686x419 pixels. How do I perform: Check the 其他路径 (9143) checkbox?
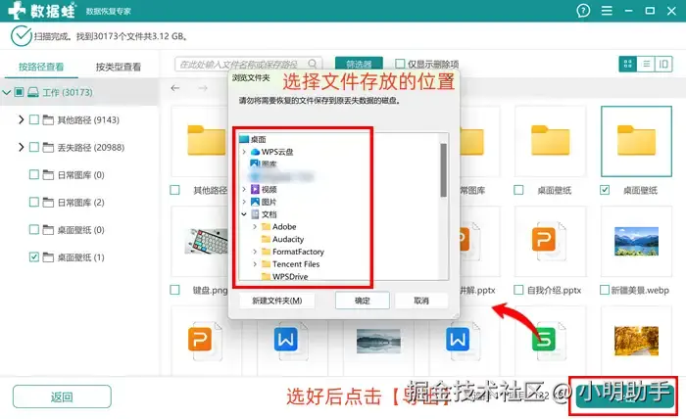tap(34, 119)
